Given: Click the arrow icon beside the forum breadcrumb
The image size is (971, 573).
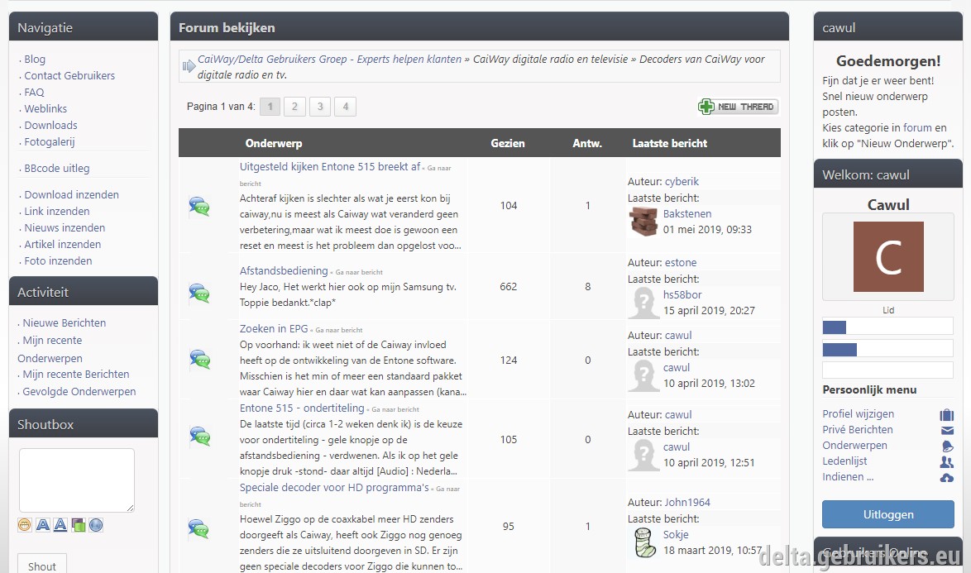Looking at the screenshot, I should click(x=189, y=66).
